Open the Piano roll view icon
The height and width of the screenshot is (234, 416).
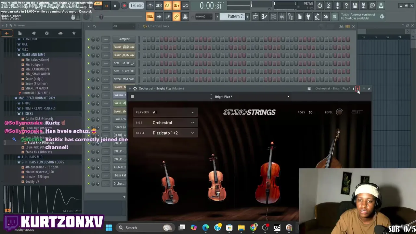264,17
